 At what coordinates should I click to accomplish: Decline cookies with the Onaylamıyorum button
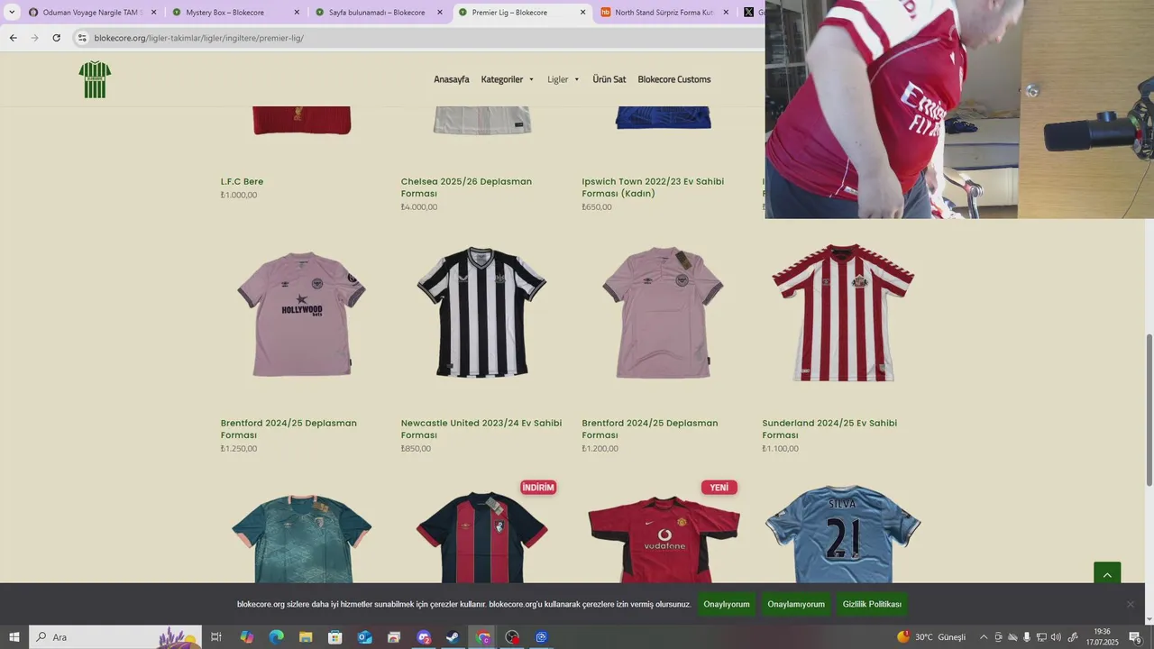[796, 604]
